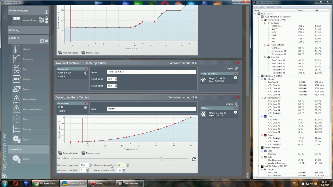
Task: Edit the Front/Top Airflow name field
Action: coord(151,72)
